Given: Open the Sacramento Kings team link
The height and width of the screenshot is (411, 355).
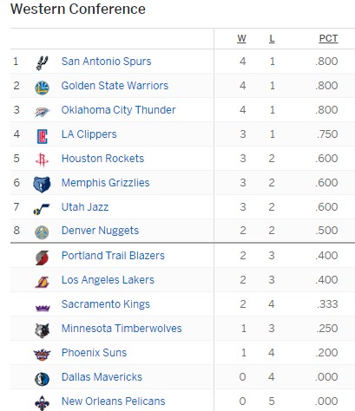Looking at the screenshot, I should 106,304.
